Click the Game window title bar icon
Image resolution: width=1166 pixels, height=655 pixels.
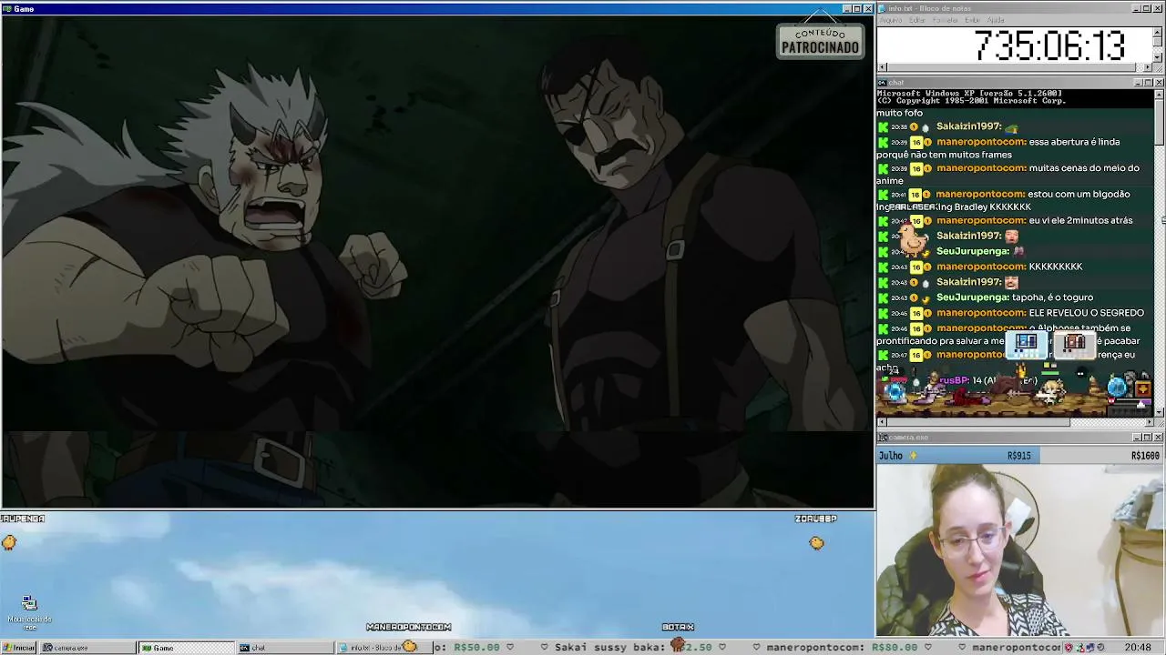(6, 9)
